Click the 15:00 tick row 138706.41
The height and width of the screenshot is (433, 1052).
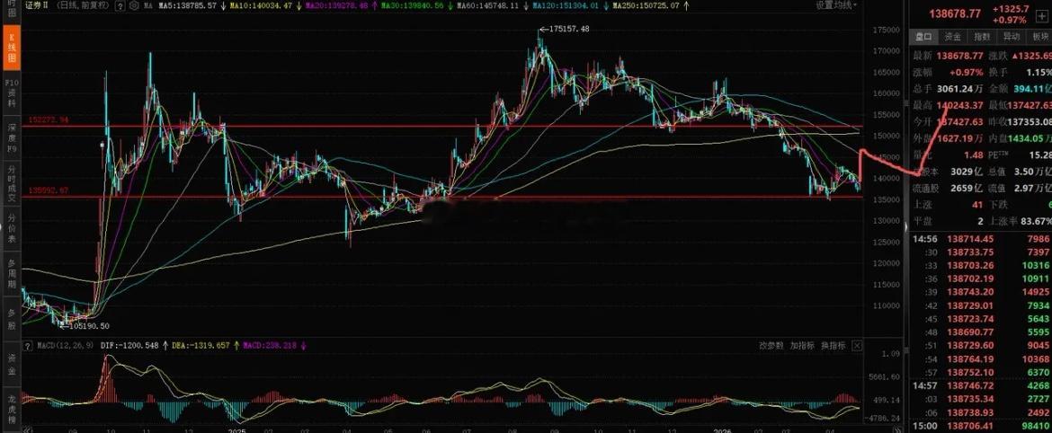(x=980, y=426)
